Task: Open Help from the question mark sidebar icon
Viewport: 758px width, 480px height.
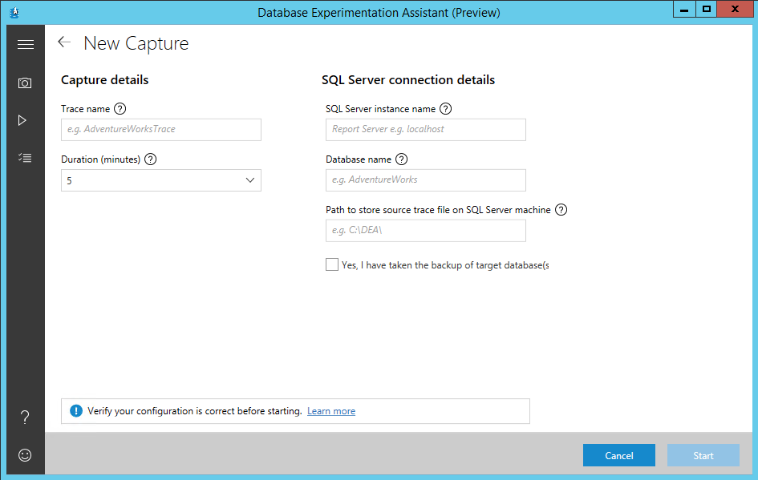Action: (x=25, y=417)
